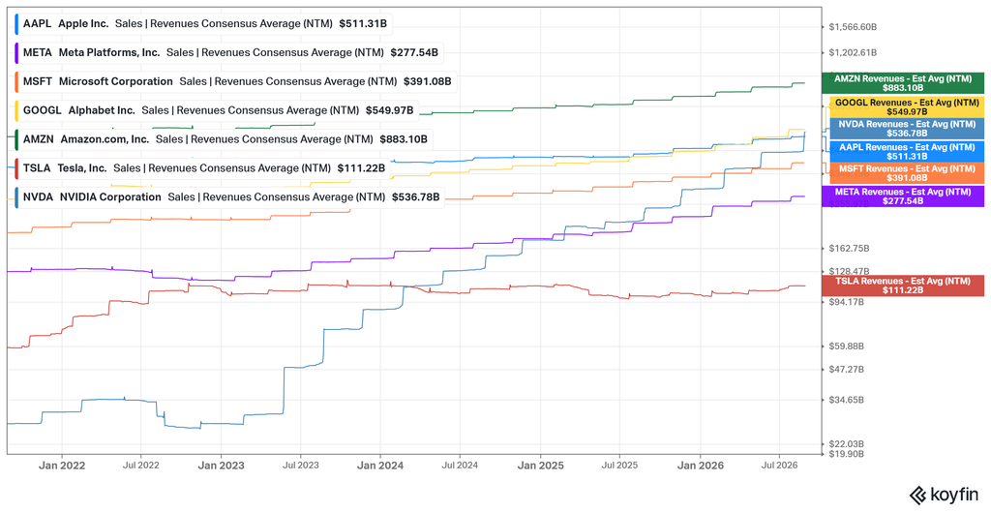
Task: Click the purple color bar beside META legend
Action: (x=15, y=53)
